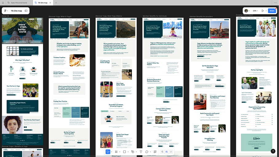
Task: Open the Actions (components) tool
Action: point(155,152)
